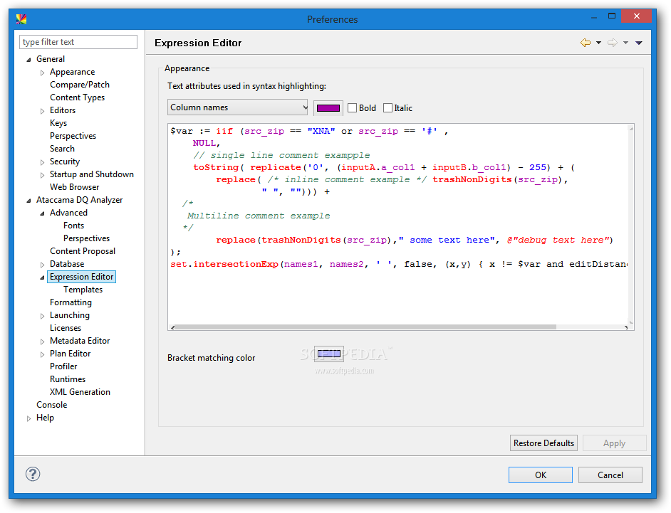The height and width of the screenshot is (513, 671).
Task: Expand the Database tree node
Action: [x=42, y=265]
